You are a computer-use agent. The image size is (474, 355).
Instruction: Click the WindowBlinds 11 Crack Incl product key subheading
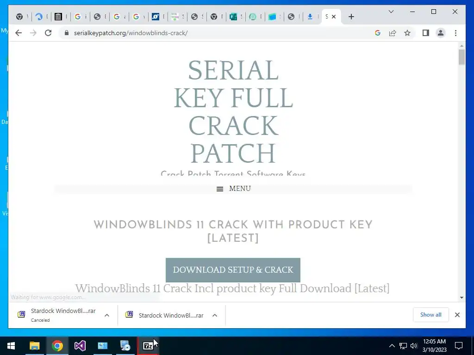[x=232, y=288]
